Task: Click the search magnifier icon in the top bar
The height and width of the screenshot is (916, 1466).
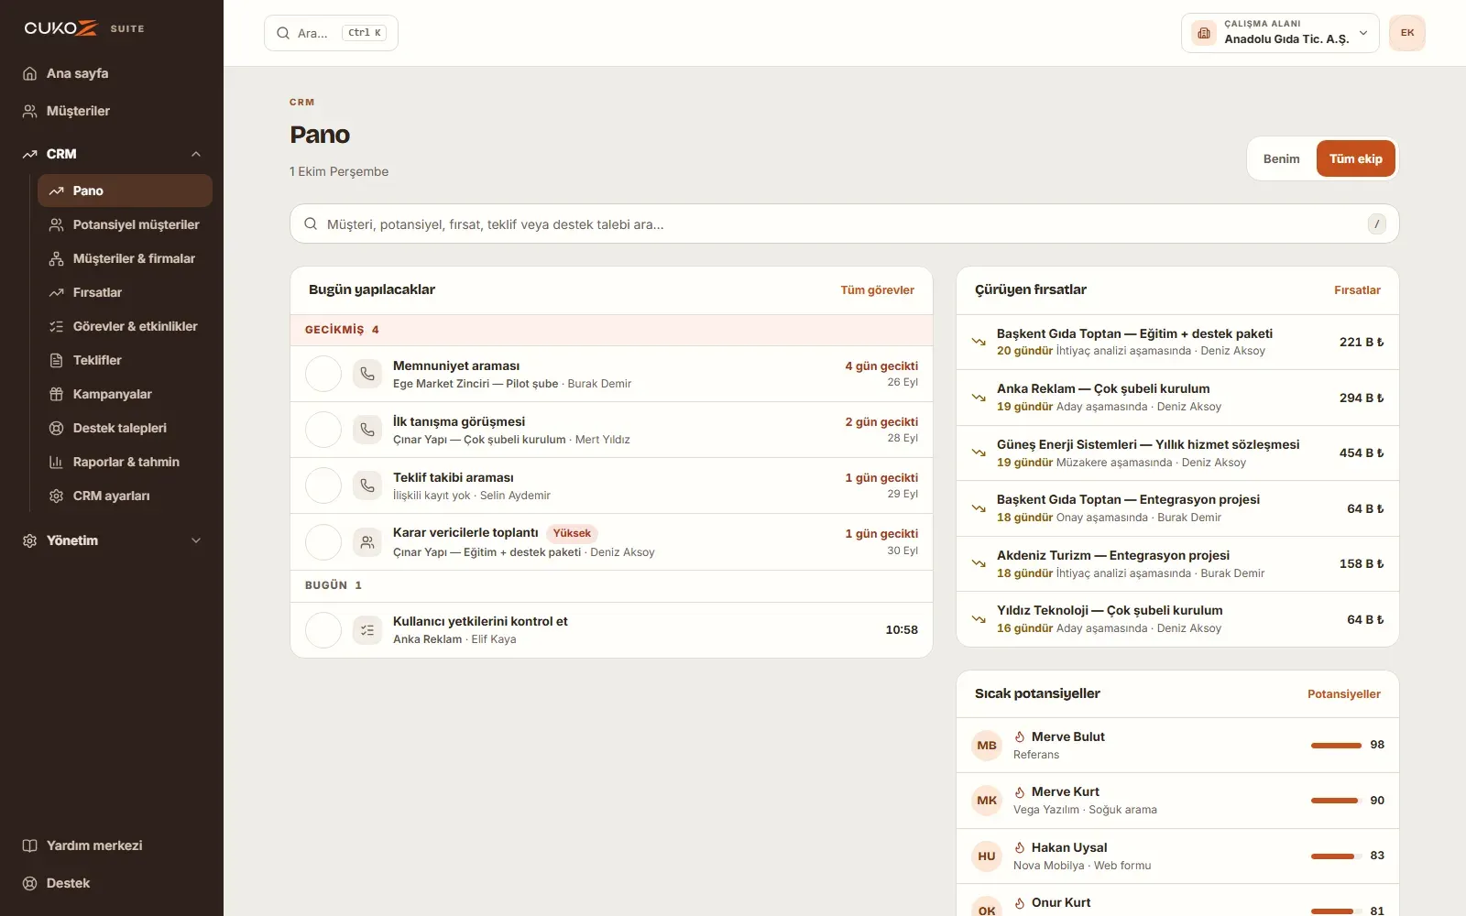Action: click(x=283, y=33)
